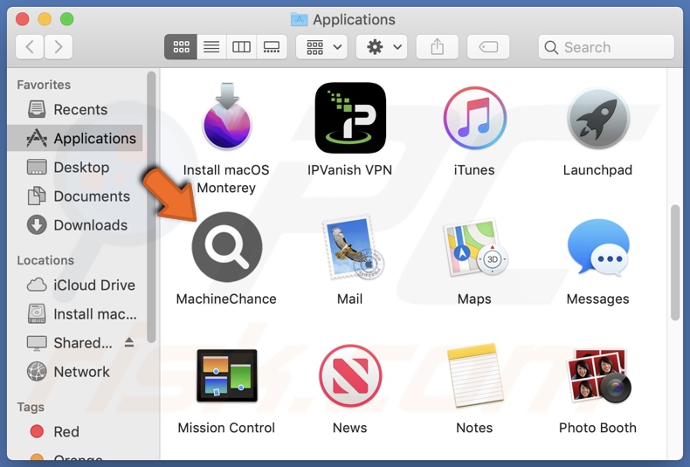Launch IPVanish VPN app
The image size is (690, 467).
349,119
